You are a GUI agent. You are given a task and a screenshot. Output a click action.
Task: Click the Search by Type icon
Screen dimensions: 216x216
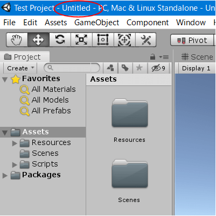pos(110,68)
